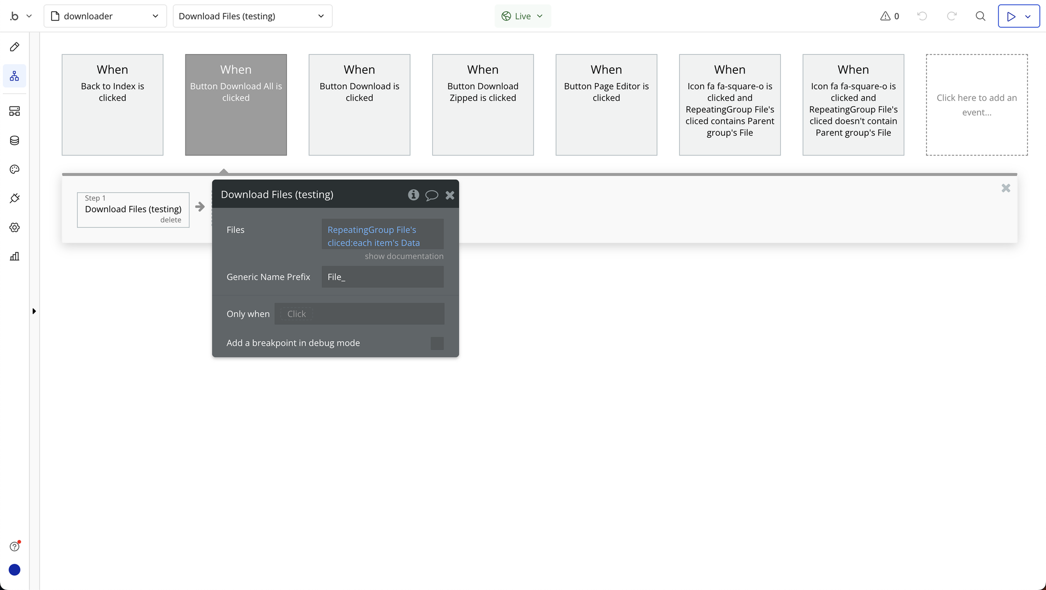This screenshot has width=1046, height=590.
Task: Open the Data tab database icon
Action: 14,140
